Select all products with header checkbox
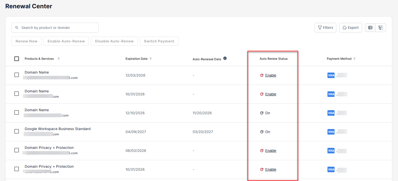The height and width of the screenshot is (181, 398). [17, 59]
